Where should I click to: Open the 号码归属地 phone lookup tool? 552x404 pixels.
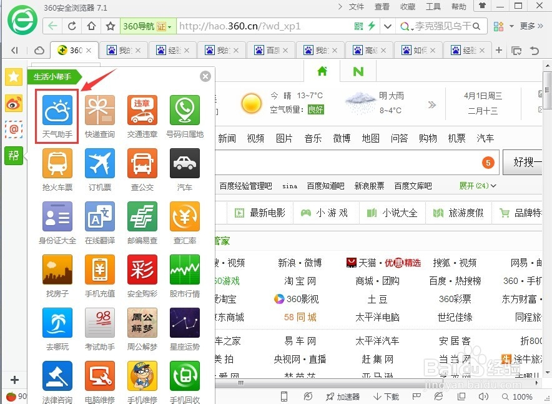pos(185,116)
